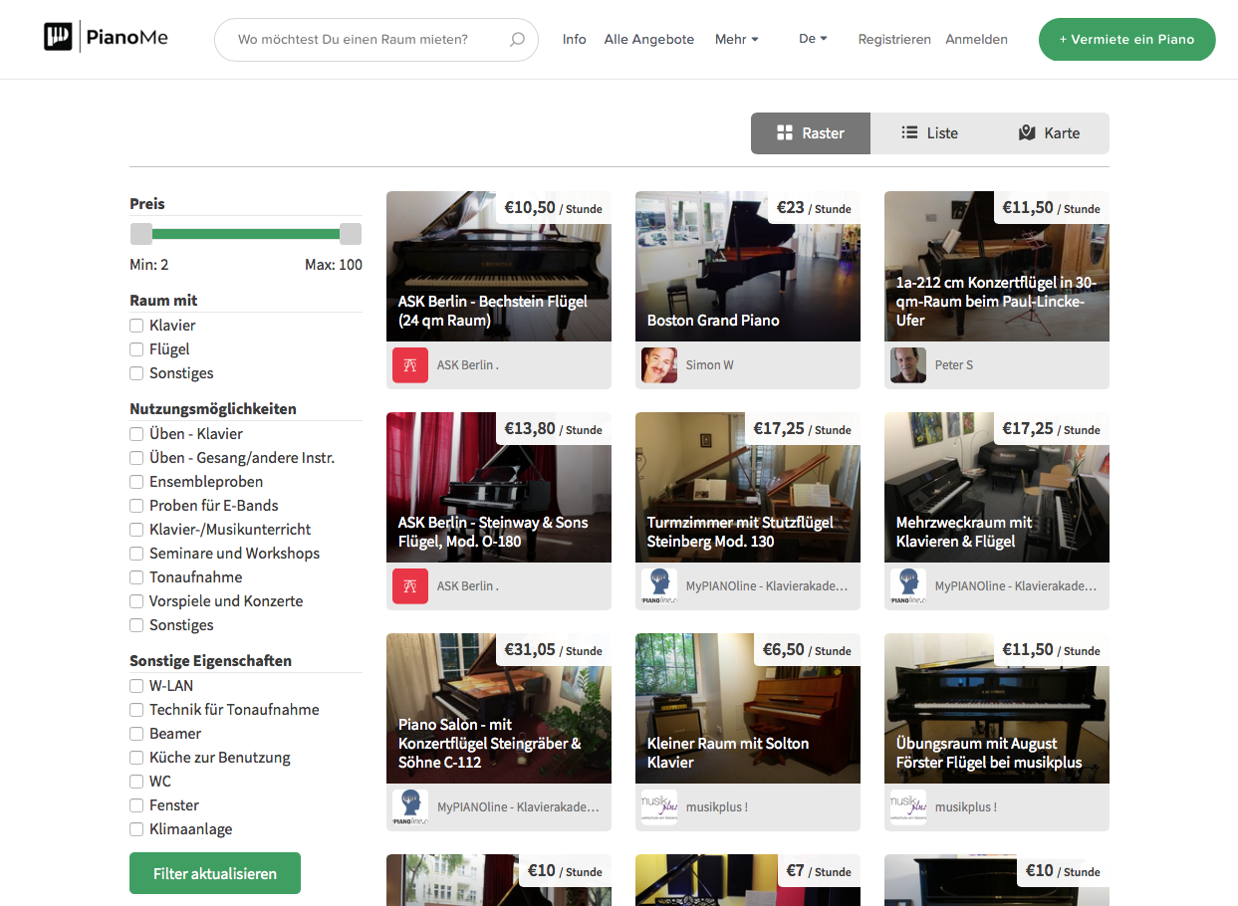Open the Mehr dropdown menu
Viewport: 1238px width, 906px height.
(737, 40)
